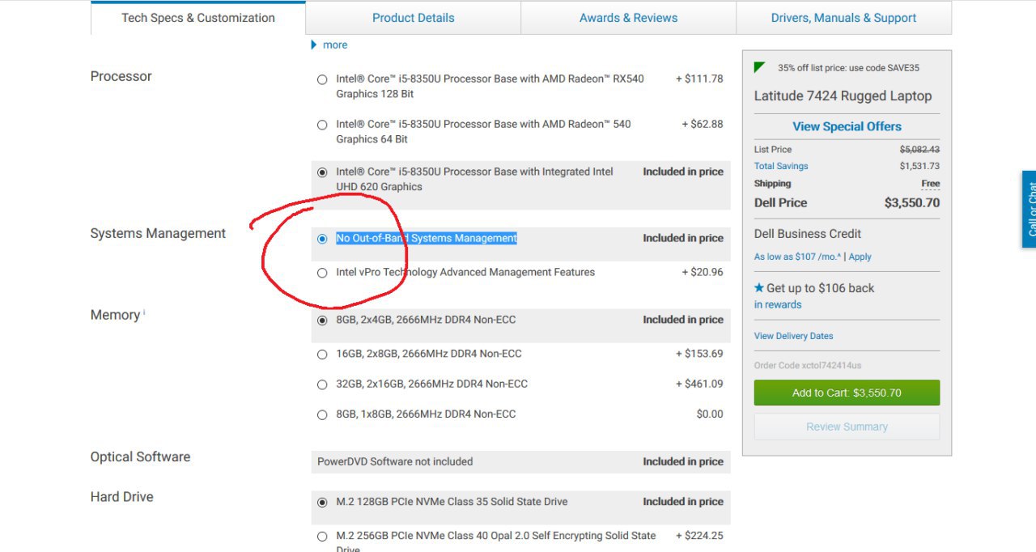Click Dell Business Credit heading
The height and width of the screenshot is (552, 1036).
(x=808, y=233)
